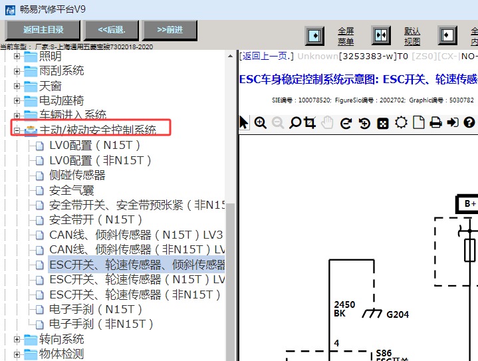The image size is (478, 361).
Task: Expand the 照明 folder
Action: tap(17, 56)
